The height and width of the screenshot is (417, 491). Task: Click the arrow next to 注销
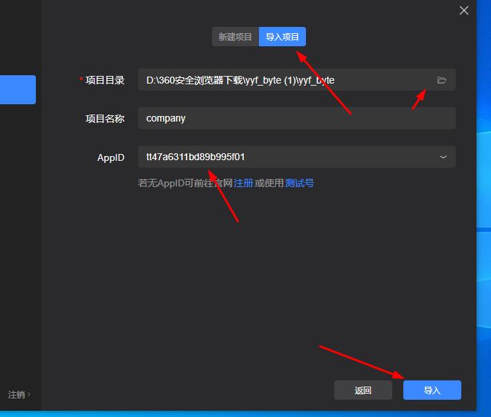(29, 395)
